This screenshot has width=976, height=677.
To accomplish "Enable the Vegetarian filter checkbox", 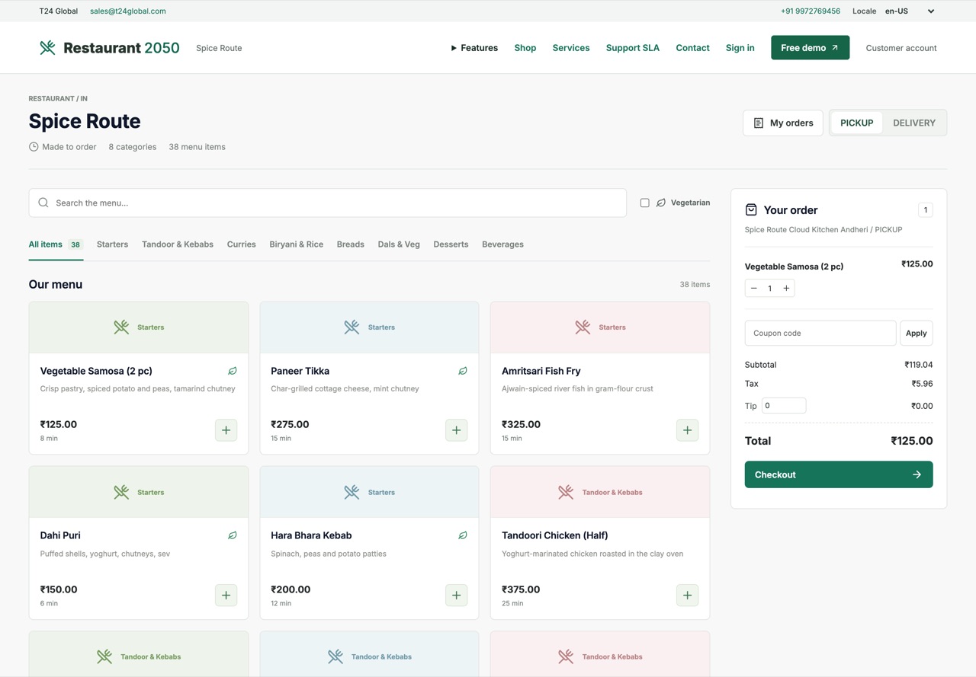I will tap(645, 203).
